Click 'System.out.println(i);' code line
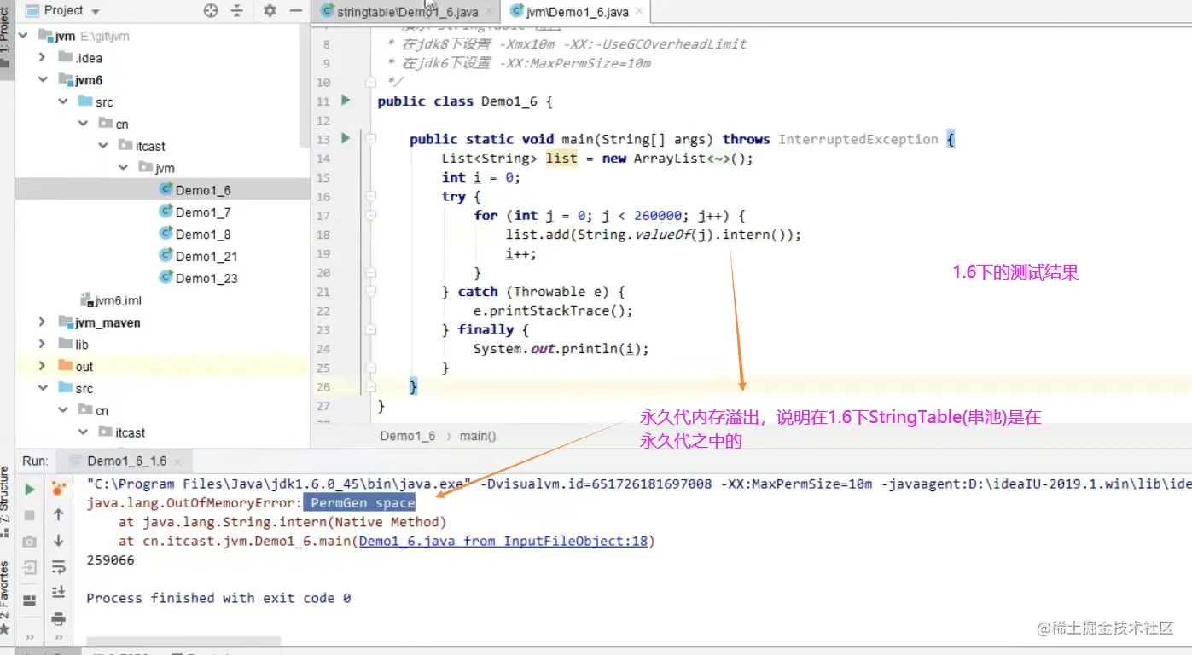Image resolution: width=1192 pixels, height=655 pixels. point(561,349)
